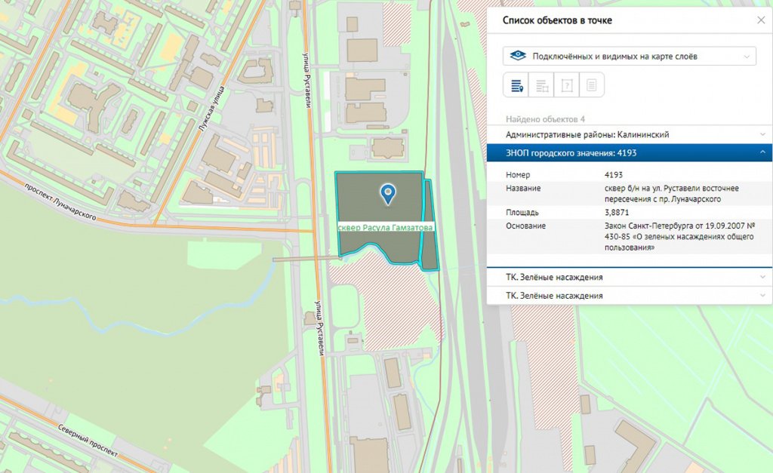Open the text document view icon
Image resolution: width=773 pixels, height=473 pixels.
click(x=592, y=85)
